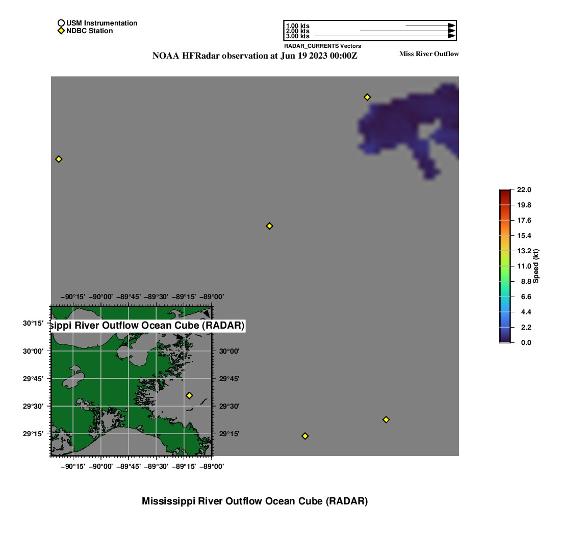This screenshot has height=535, width=561.
Task: Click the NOAA HFRadar observation title
Action: (254, 56)
